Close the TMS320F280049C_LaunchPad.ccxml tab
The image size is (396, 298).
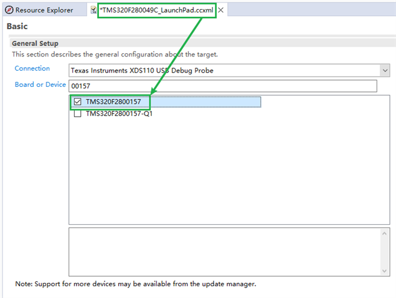click(221, 10)
